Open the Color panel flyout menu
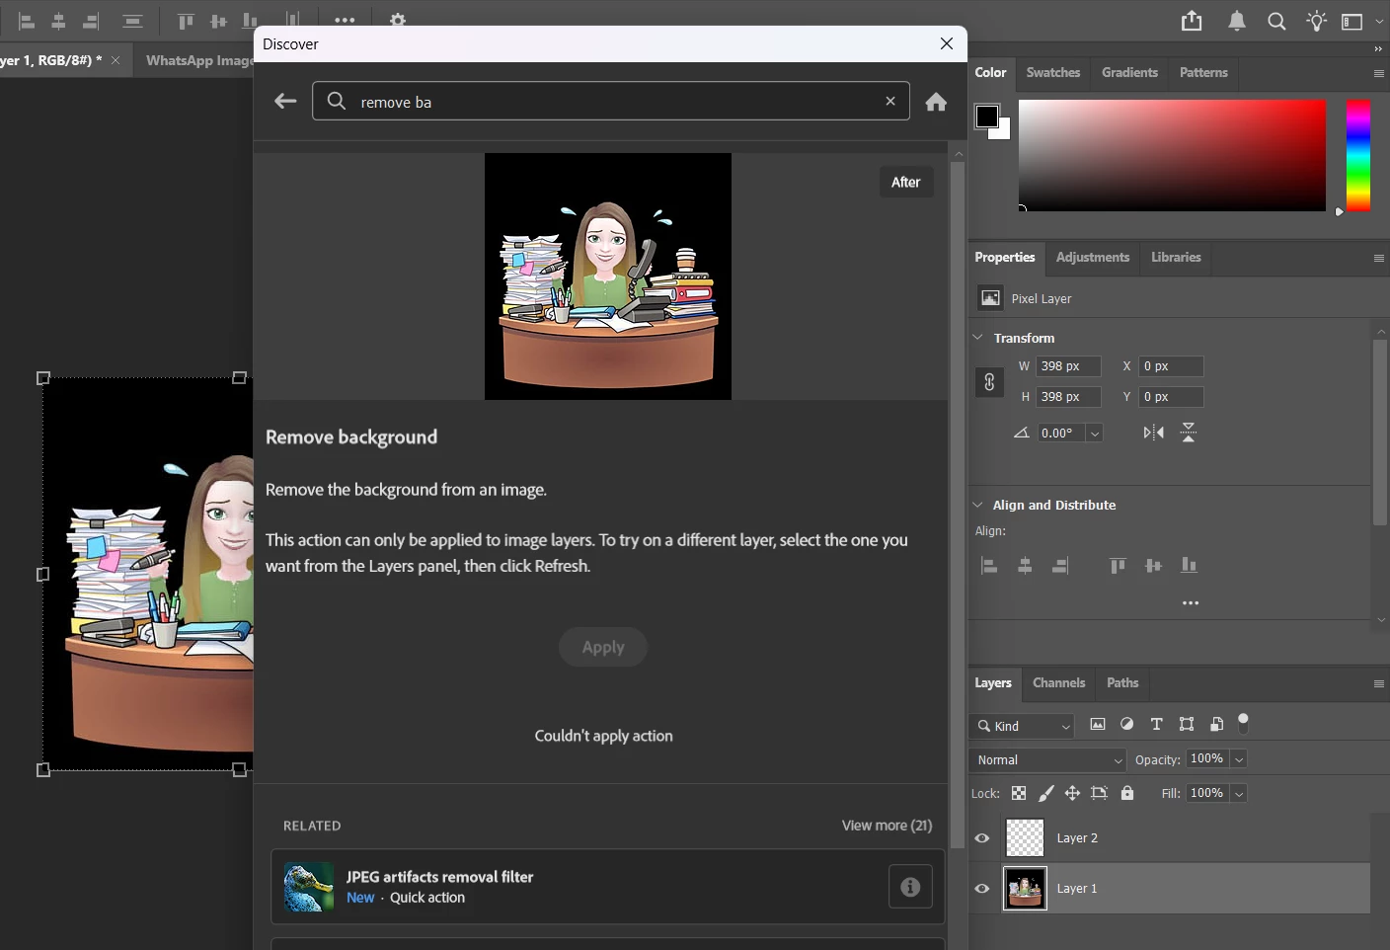 (x=1378, y=73)
